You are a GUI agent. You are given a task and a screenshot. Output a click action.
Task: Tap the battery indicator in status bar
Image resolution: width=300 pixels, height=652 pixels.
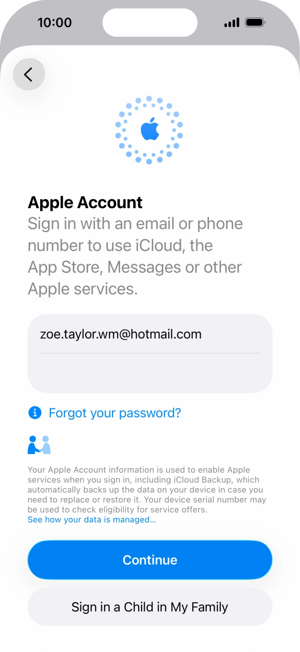255,22
